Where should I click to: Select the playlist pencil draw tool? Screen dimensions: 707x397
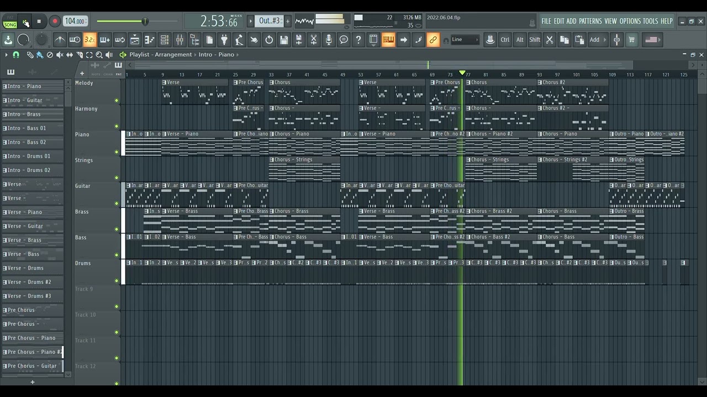tap(30, 55)
